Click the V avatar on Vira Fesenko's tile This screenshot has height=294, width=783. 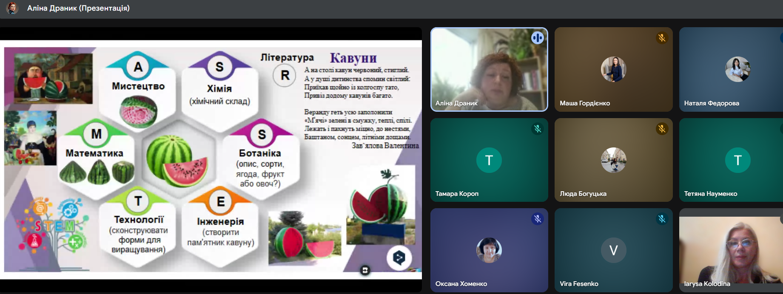coord(613,250)
